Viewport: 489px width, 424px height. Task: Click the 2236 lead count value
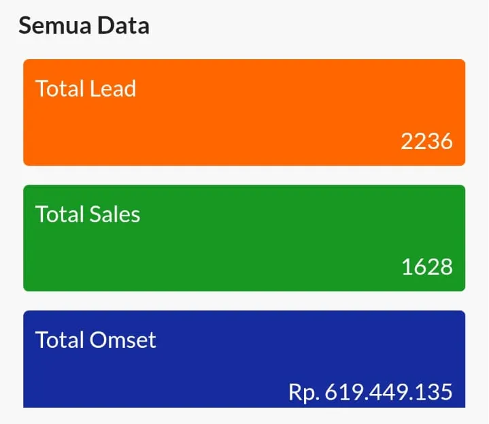pyautogui.click(x=426, y=141)
